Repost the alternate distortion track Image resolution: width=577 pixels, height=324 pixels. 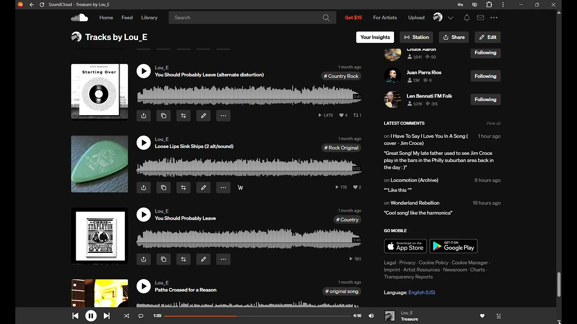183,116
